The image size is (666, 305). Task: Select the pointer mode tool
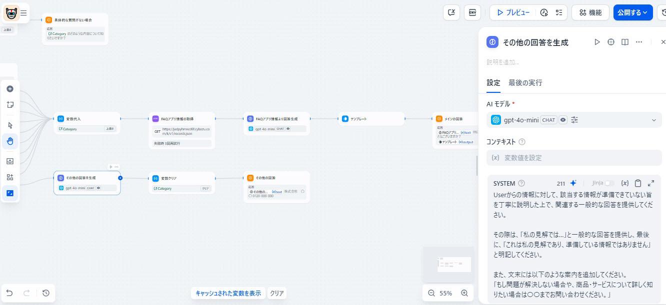[10, 125]
